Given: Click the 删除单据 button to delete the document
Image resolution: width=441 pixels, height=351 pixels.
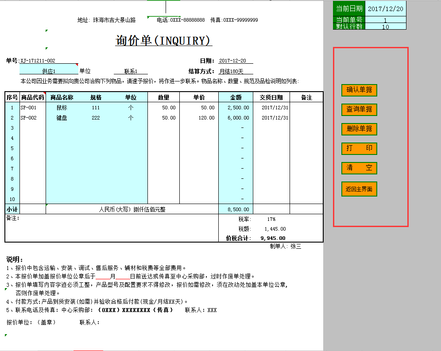Looking at the screenshot, I should coord(359,129).
